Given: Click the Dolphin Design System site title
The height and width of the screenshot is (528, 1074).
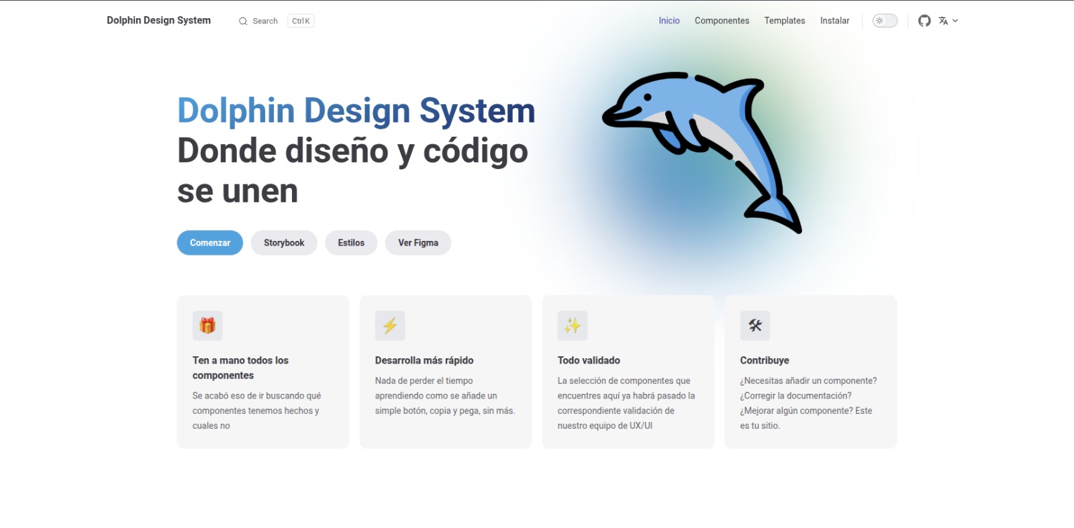Looking at the screenshot, I should [x=158, y=20].
